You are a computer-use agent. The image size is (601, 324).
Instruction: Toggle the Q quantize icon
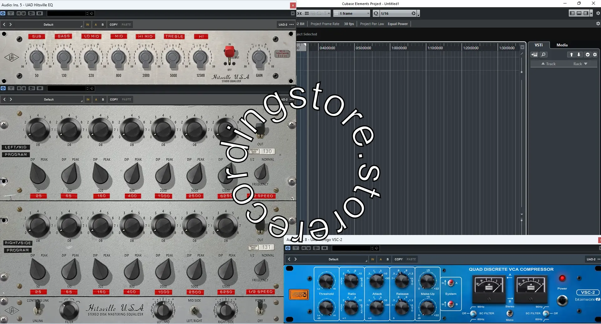pos(376,13)
